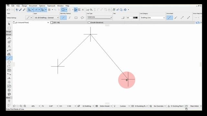Select the Text tool (A icon)

(x=9, y=46)
